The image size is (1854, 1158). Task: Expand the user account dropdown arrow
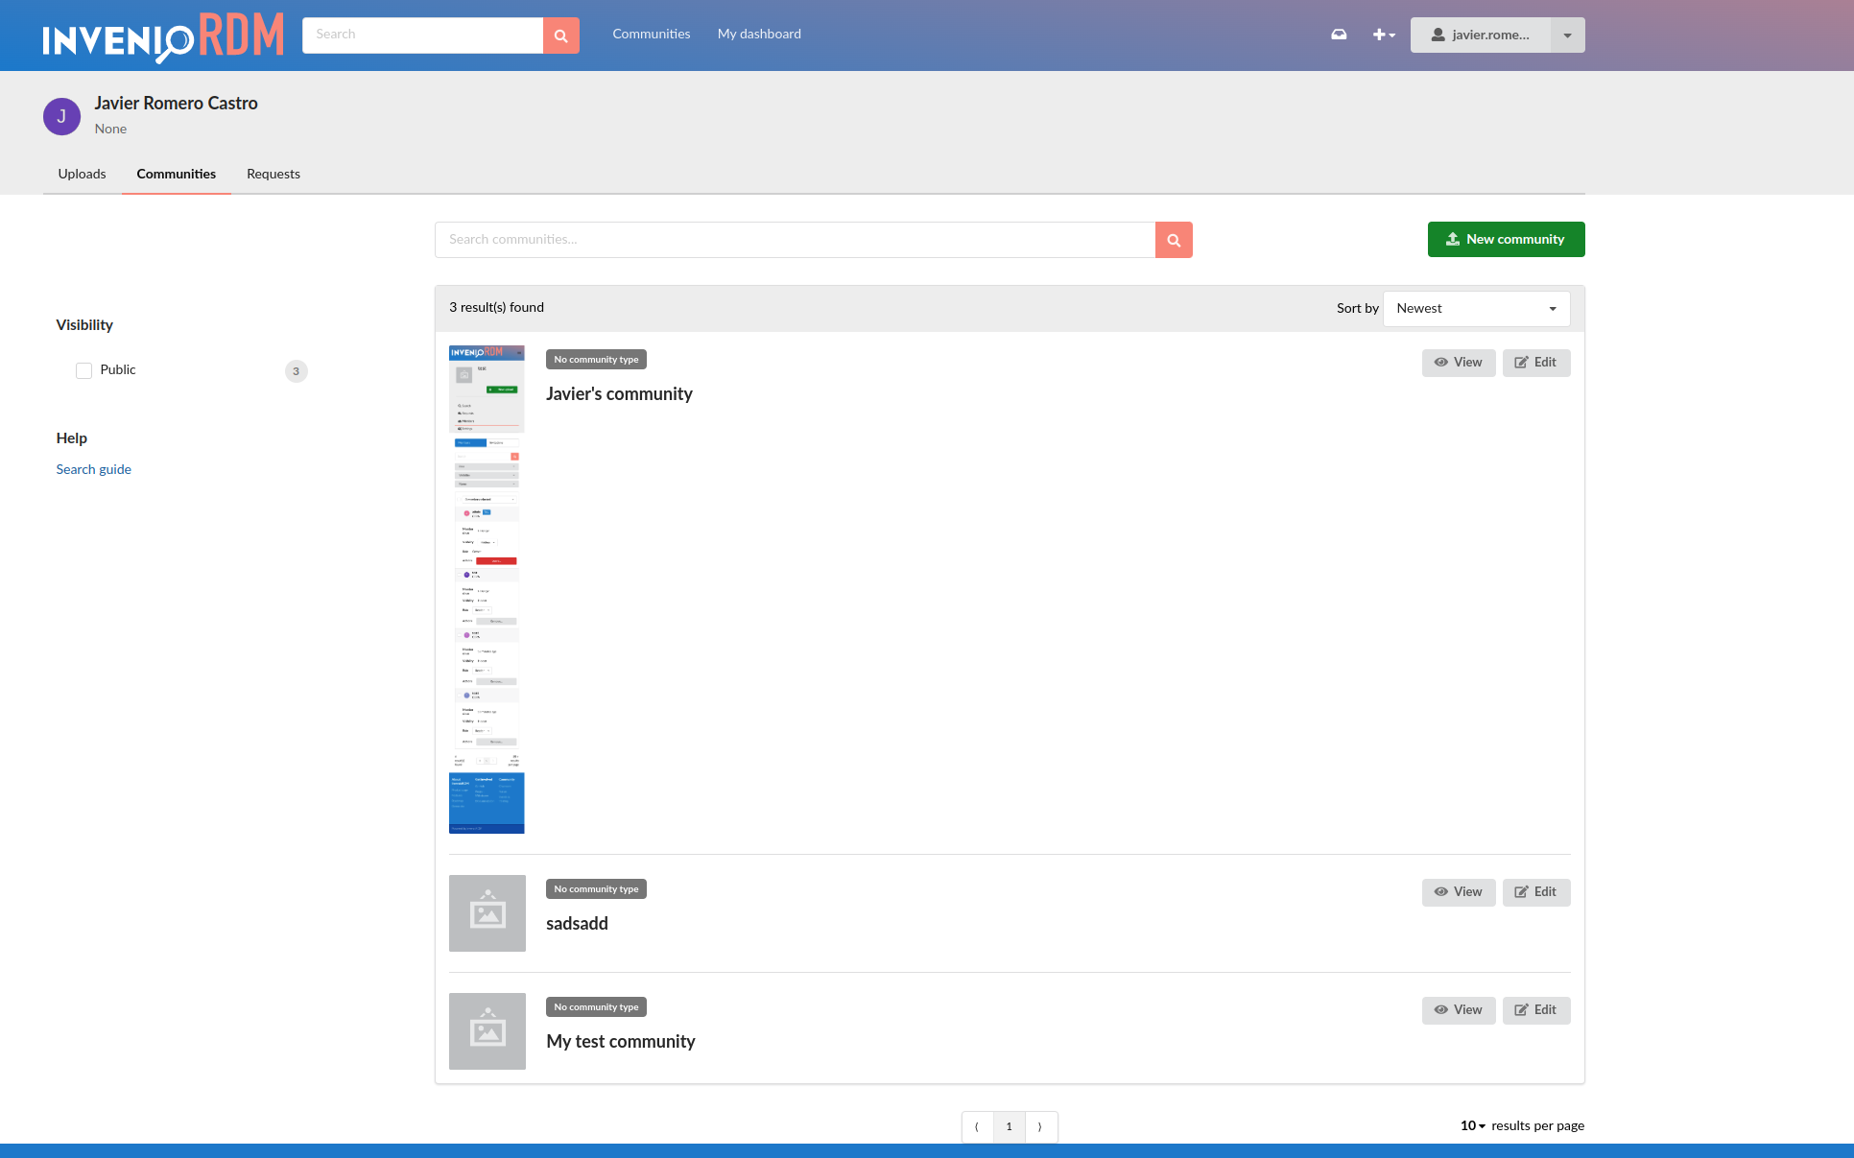click(x=1567, y=35)
